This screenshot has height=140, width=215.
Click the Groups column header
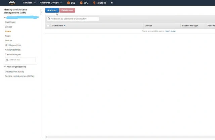(148, 26)
